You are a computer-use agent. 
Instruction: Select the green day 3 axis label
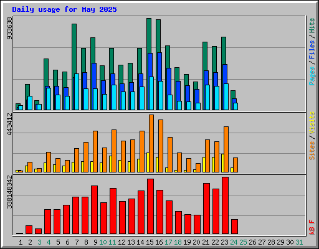click(x=39, y=242)
